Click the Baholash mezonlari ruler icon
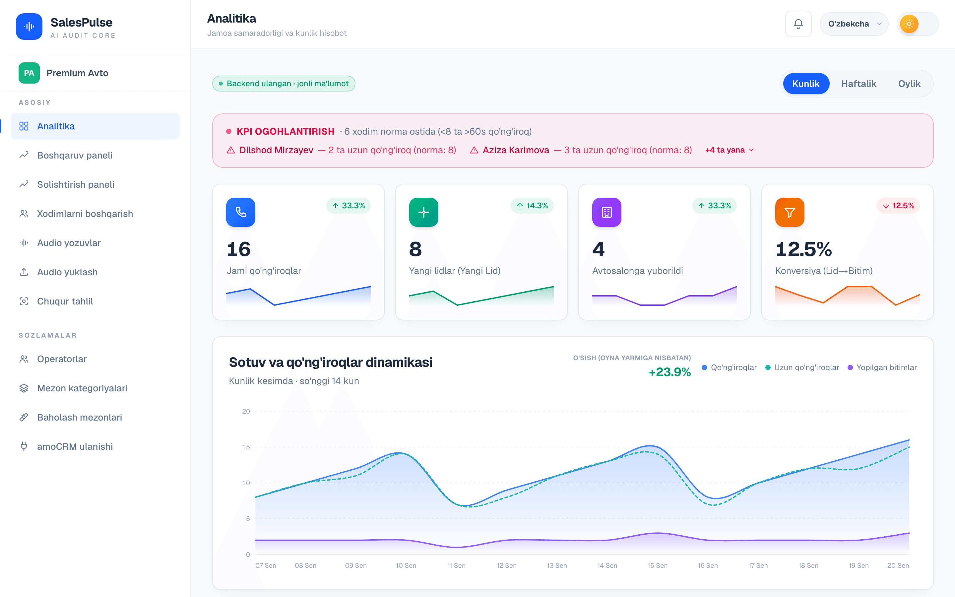This screenshot has height=597, width=955. click(24, 417)
